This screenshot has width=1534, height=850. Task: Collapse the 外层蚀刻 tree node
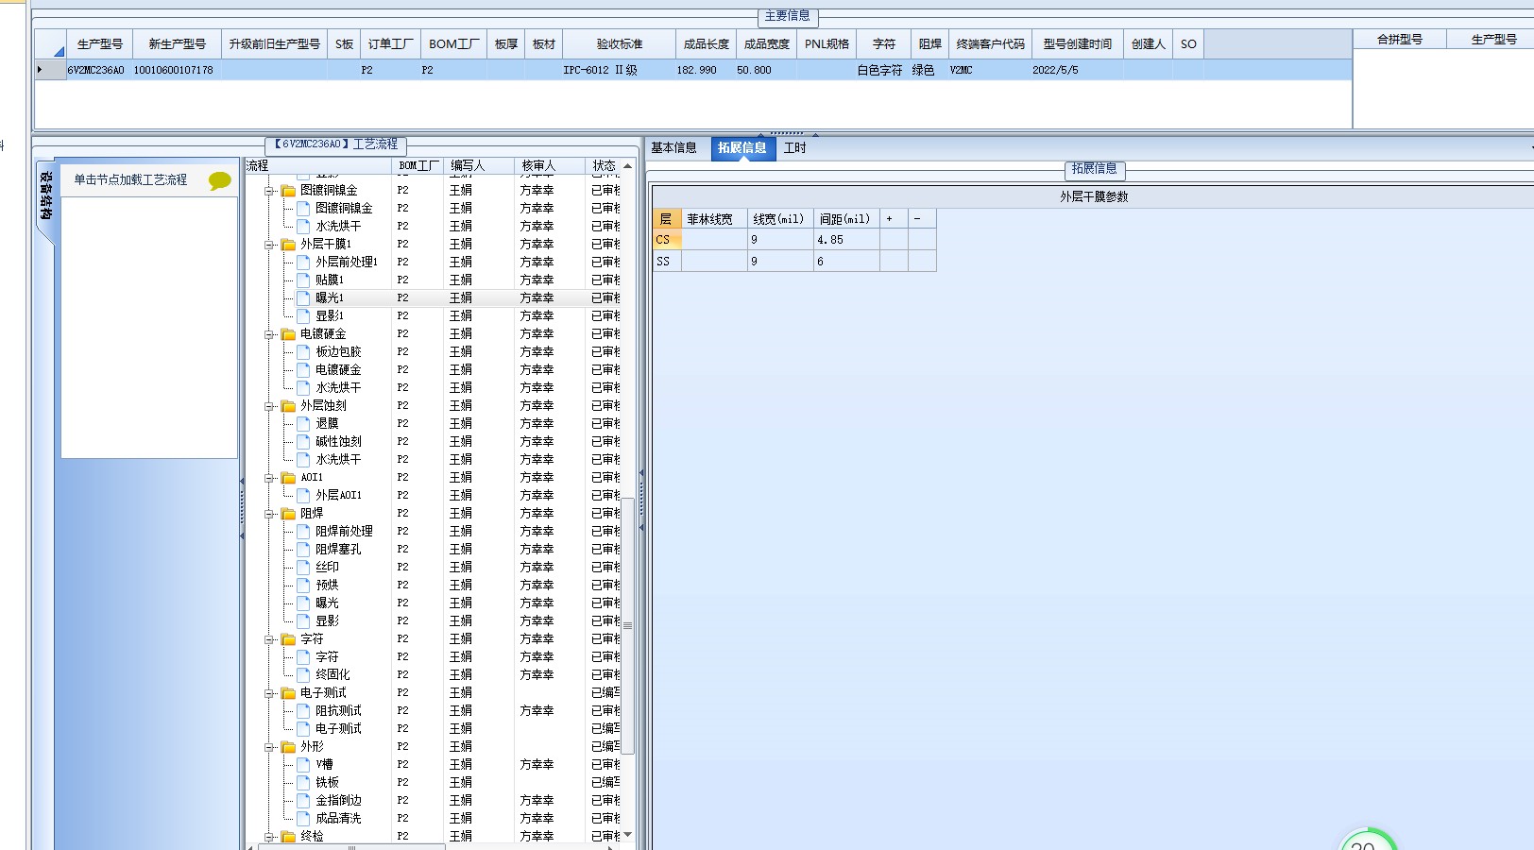point(269,406)
